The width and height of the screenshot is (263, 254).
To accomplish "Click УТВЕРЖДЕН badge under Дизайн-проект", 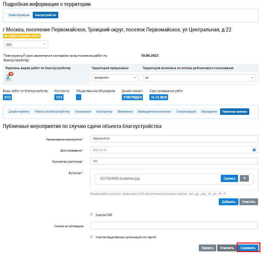I will [132, 97].
